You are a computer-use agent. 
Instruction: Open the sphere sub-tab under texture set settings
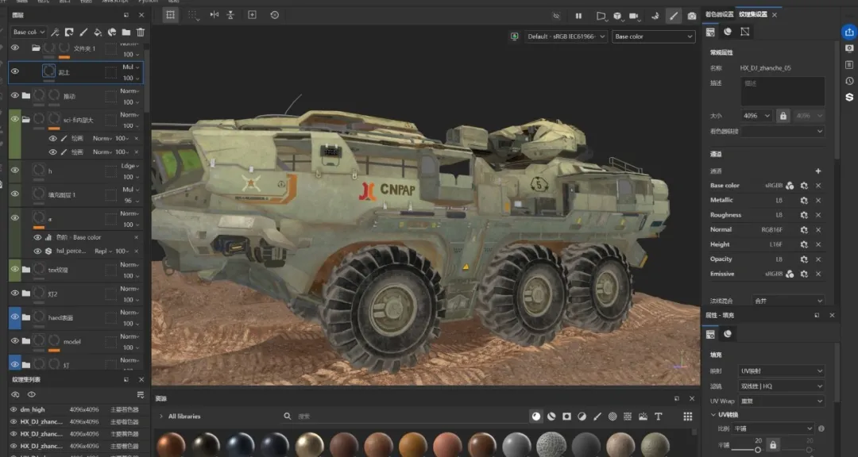click(727, 32)
